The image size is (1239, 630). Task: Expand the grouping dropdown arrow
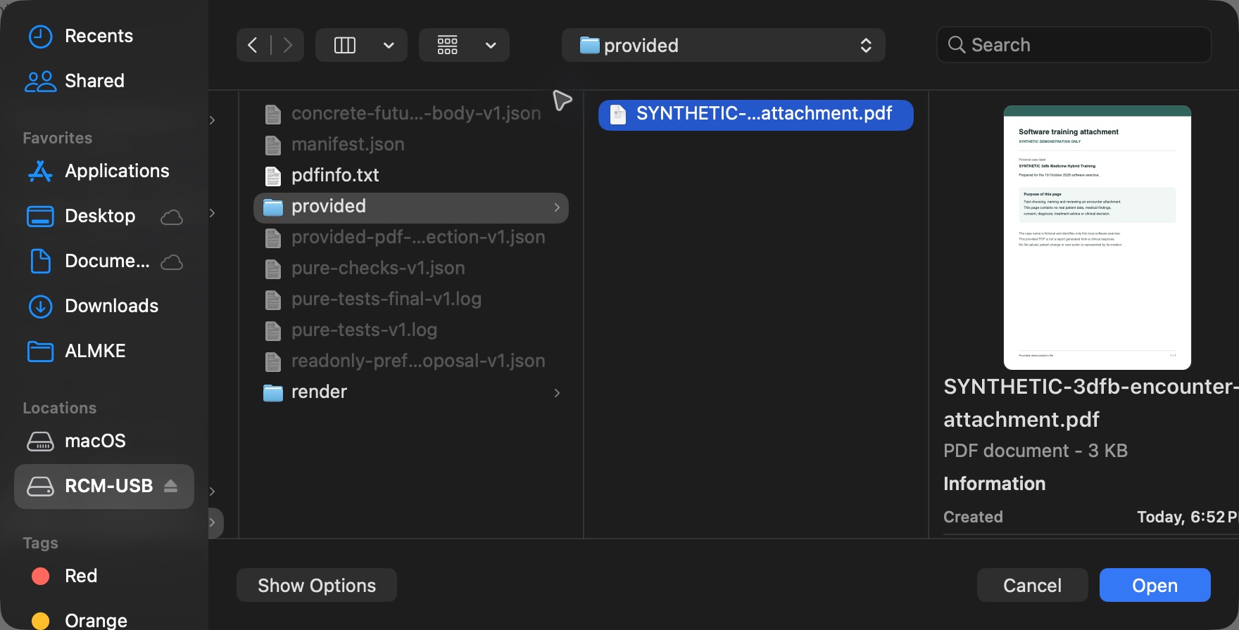pos(491,45)
